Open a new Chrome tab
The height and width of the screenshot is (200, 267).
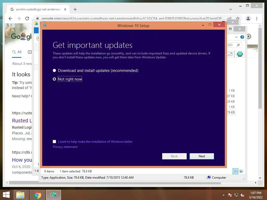[75, 9]
